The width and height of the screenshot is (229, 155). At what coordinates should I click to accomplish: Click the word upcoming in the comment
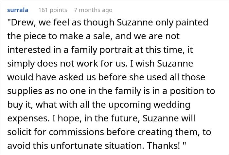pyautogui.click(x=130, y=105)
